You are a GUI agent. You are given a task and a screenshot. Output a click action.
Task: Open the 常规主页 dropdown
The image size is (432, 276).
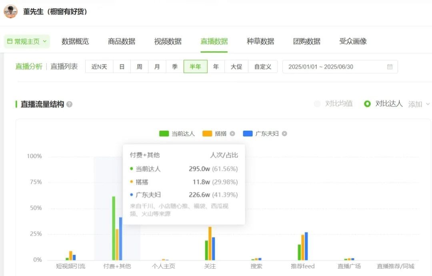tap(27, 41)
